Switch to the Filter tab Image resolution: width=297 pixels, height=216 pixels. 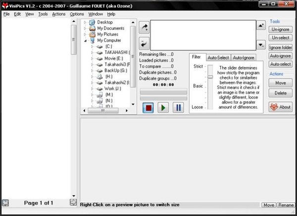point(197,57)
